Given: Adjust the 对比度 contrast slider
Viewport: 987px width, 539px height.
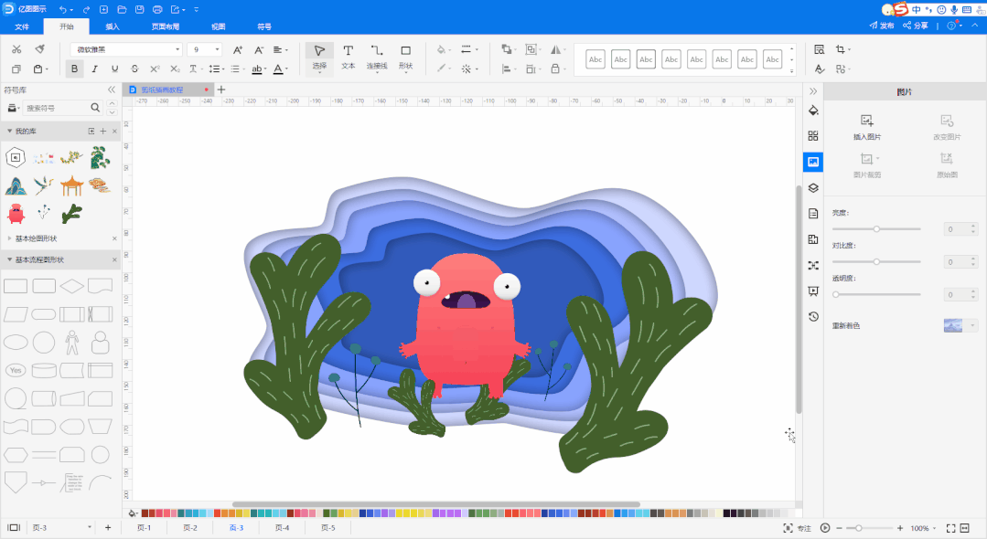Looking at the screenshot, I should (x=876, y=261).
